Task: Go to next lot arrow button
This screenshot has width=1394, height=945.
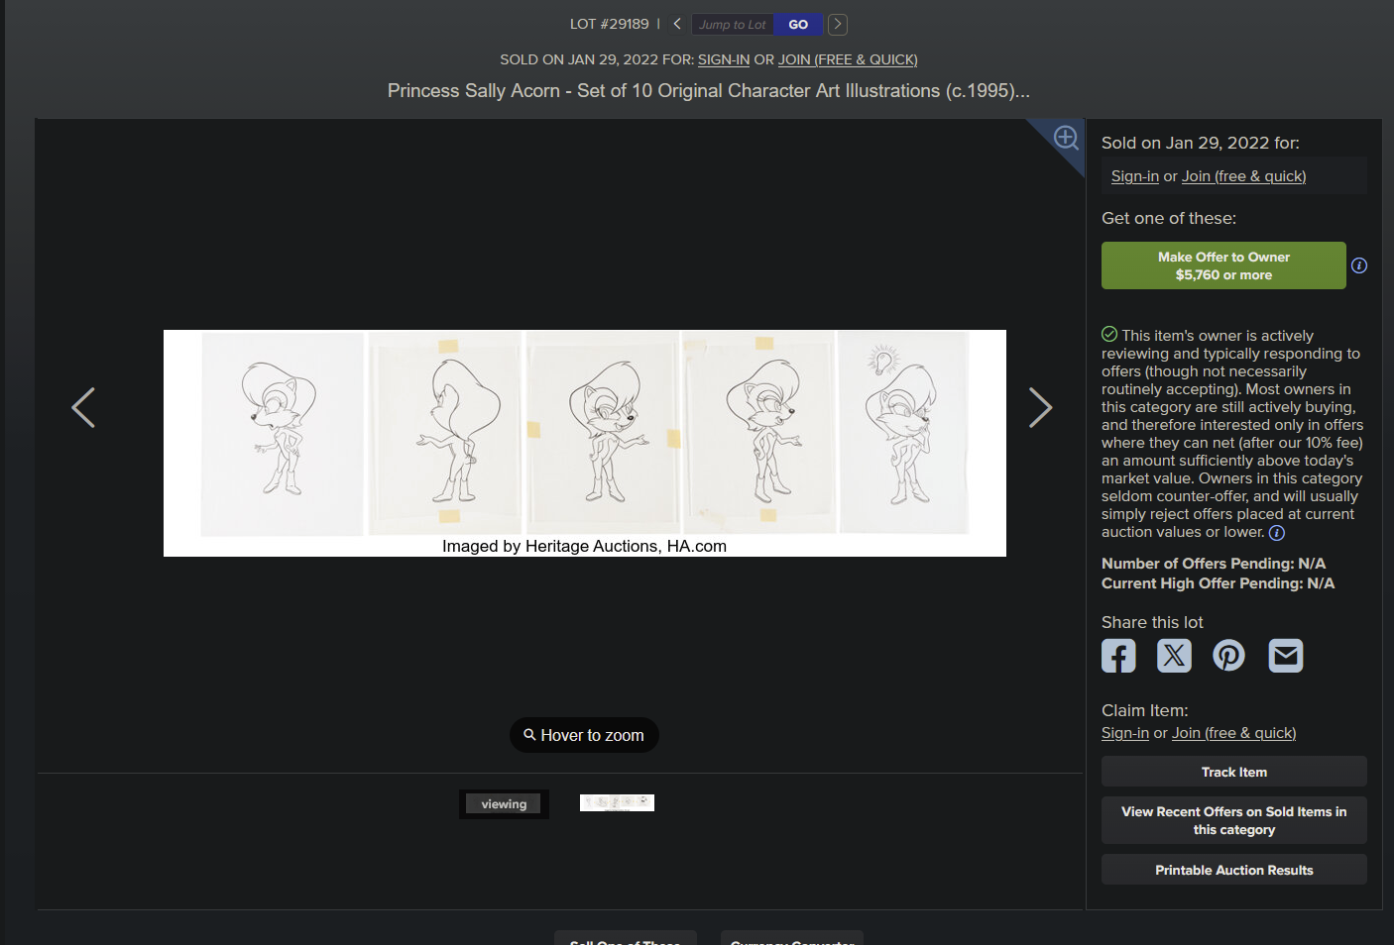Action: pyautogui.click(x=838, y=24)
